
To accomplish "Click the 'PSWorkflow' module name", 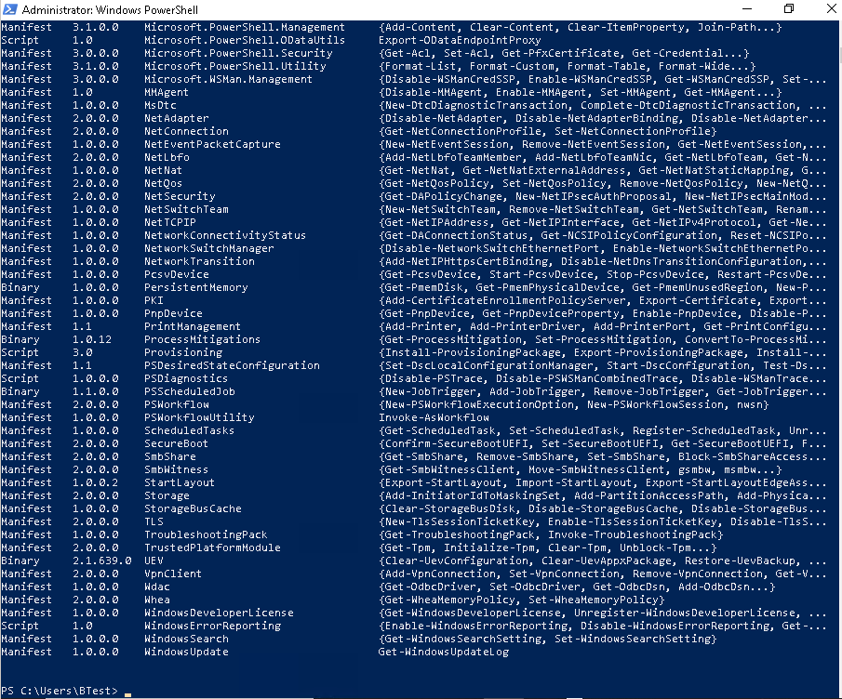I will [x=177, y=404].
